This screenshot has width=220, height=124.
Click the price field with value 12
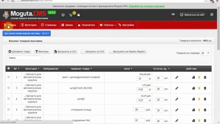pos(142,79)
